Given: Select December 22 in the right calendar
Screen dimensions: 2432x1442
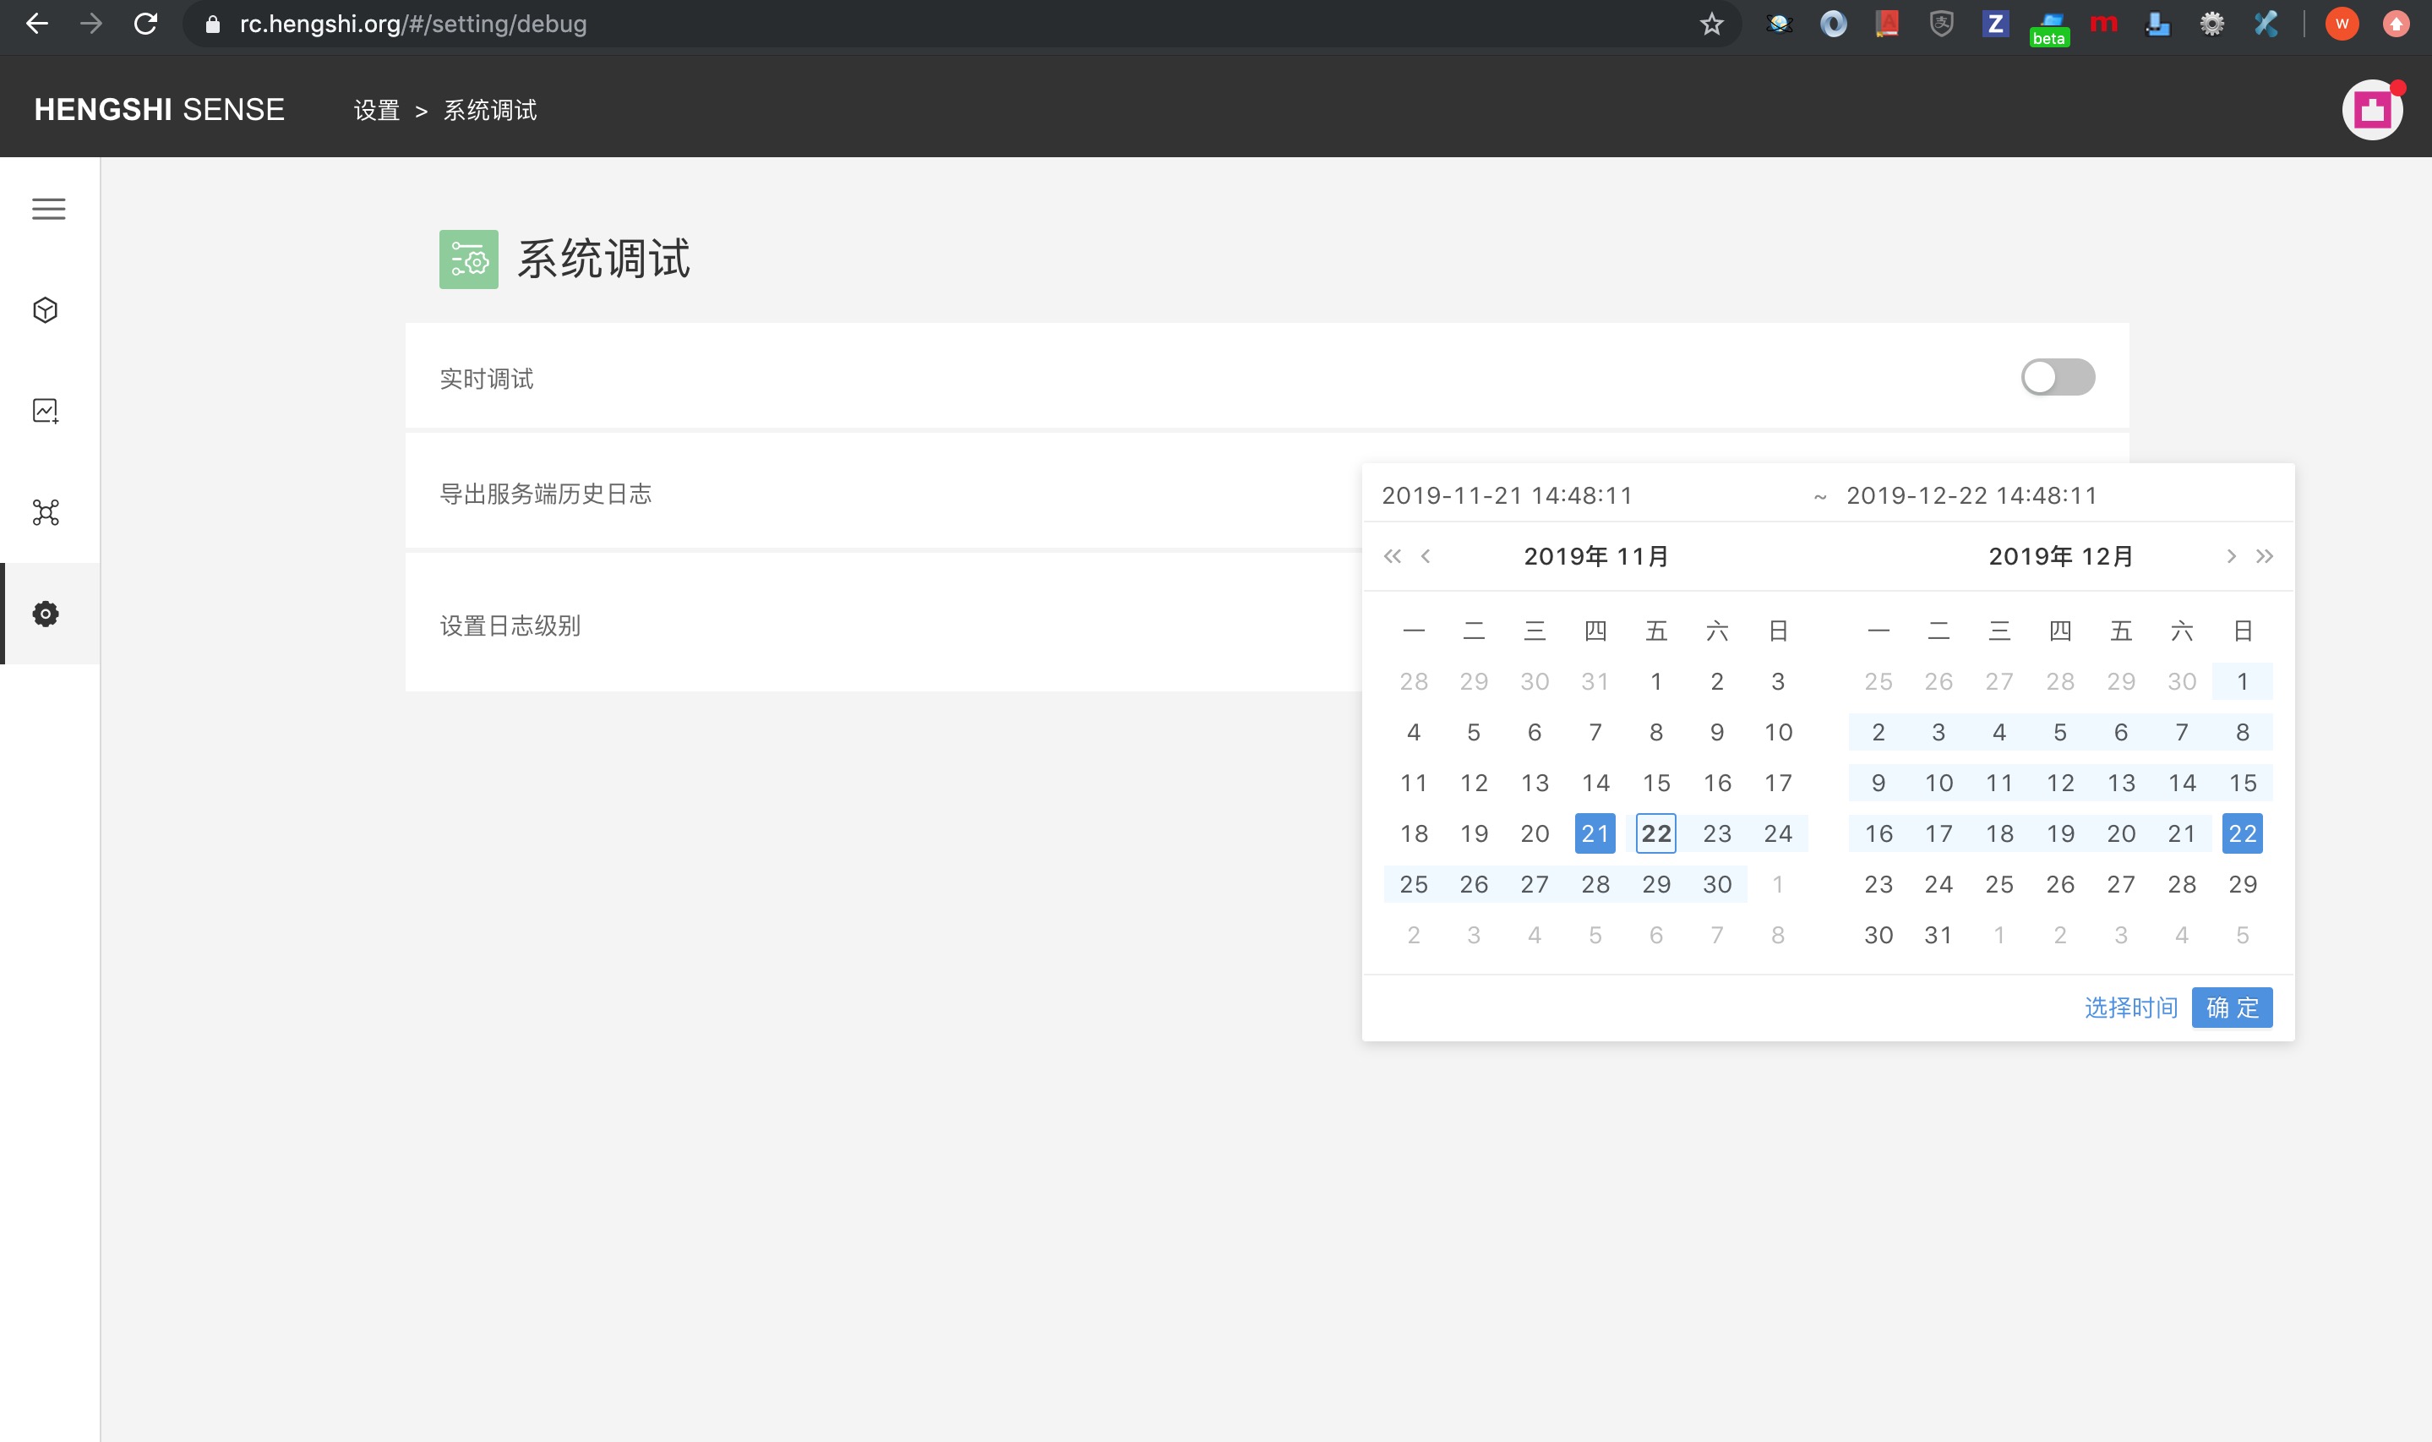Looking at the screenshot, I should [2242, 833].
